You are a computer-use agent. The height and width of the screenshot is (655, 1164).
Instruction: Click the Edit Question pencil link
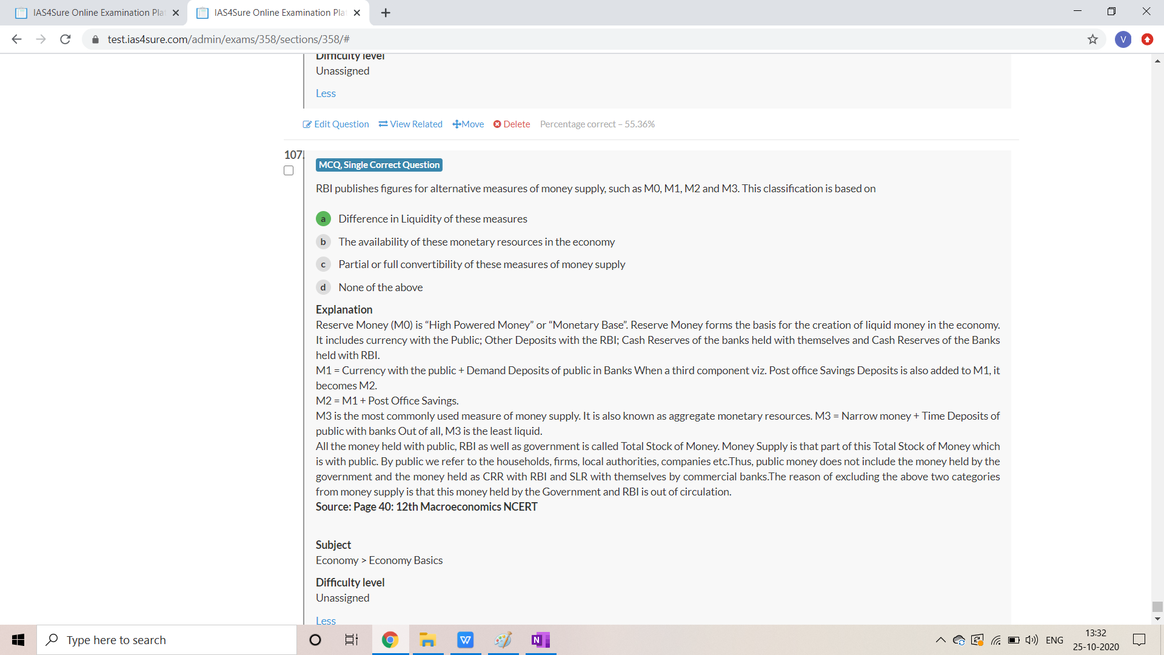pyautogui.click(x=336, y=124)
